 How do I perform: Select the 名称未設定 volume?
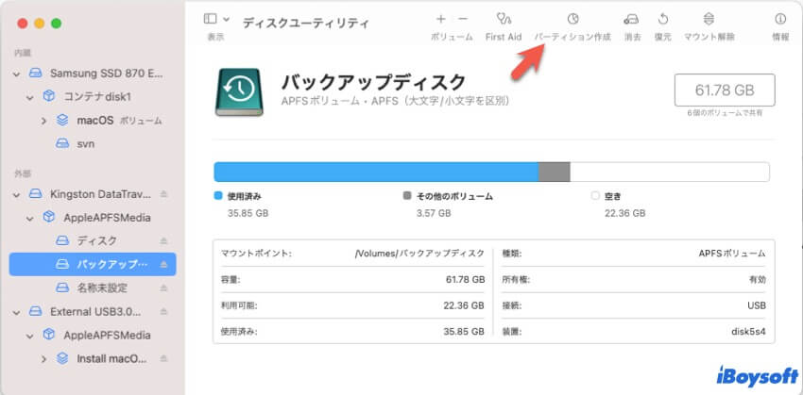(x=102, y=288)
